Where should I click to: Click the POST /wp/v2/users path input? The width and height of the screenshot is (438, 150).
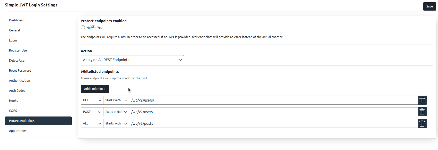(x=273, y=112)
